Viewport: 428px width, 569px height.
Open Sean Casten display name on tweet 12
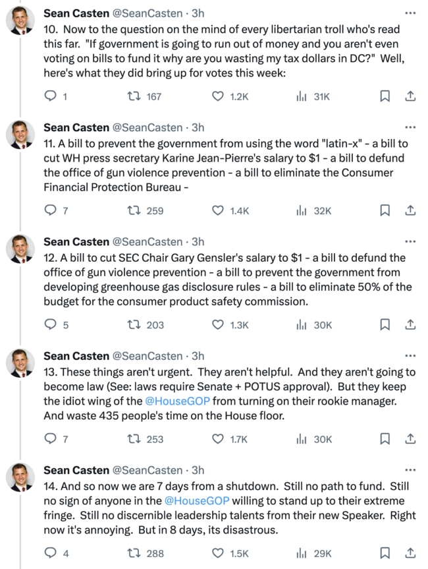[76, 242]
